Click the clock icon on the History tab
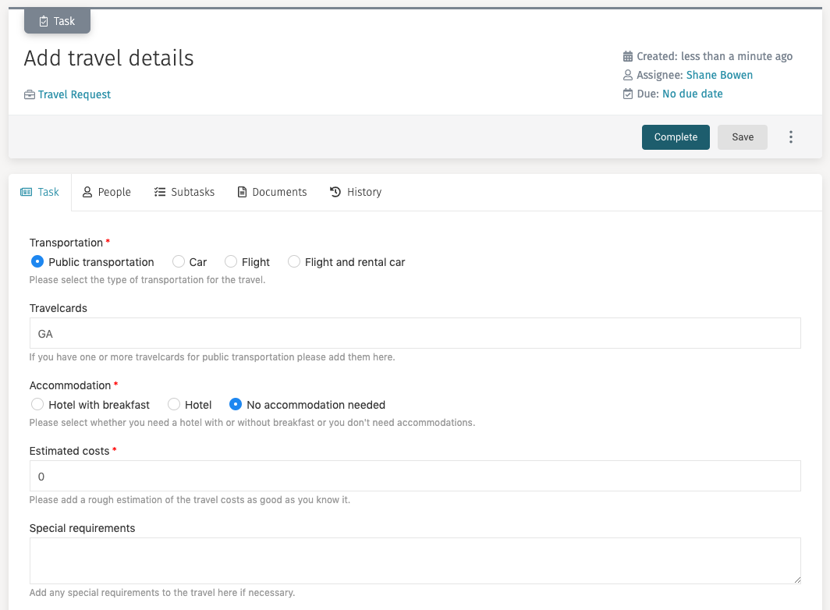This screenshot has width=830, height=610. click(x=335, y=191)
